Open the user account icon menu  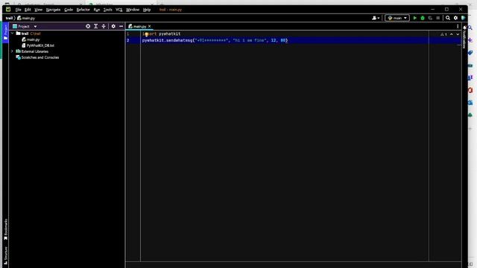coord(376,18)
